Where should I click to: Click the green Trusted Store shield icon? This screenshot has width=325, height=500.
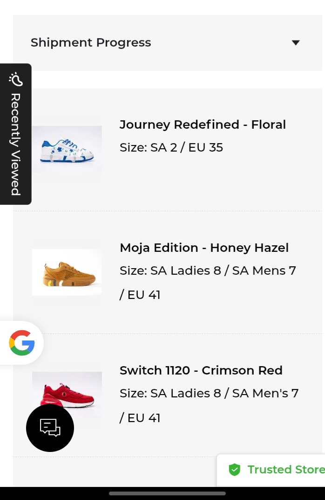coord(235,470)
